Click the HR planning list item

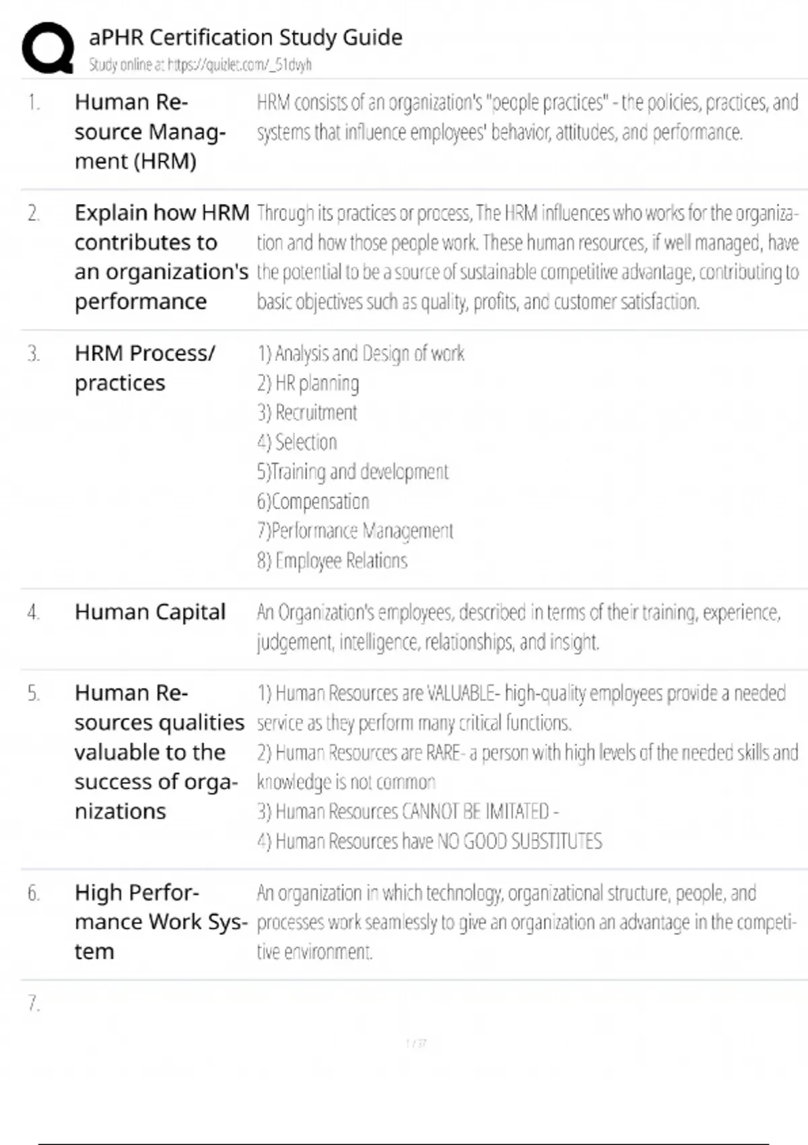pyautogui.click(x=308, y=383)
